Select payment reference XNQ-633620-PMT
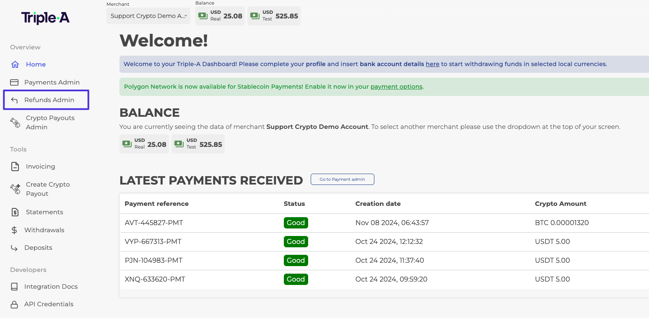649x318 pixels. tap(155, 279)
